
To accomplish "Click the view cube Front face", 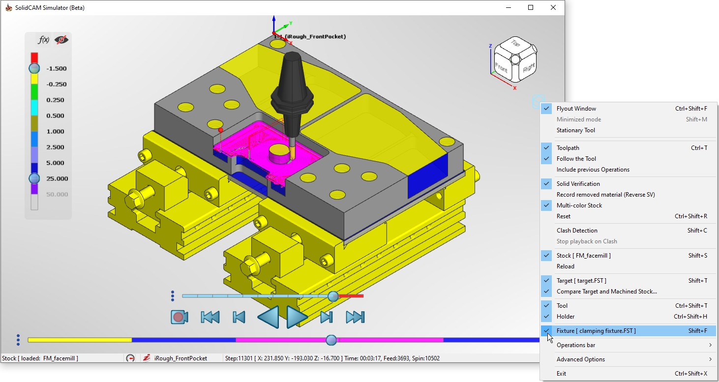I will (502, 68).
